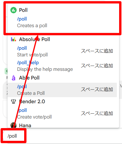Viewport: 122px width, 144px height.
Task: Click the Hana entry name
Action: [x=25, y=125]
